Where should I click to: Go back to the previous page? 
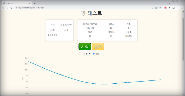click(x=3, y=8)
